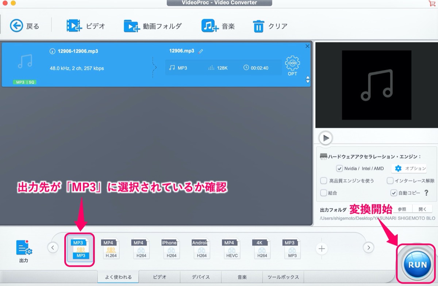Viewport: 438px width, 286px height.
Task: Click the reorder arrows on the file row
Action: point(308,80)
